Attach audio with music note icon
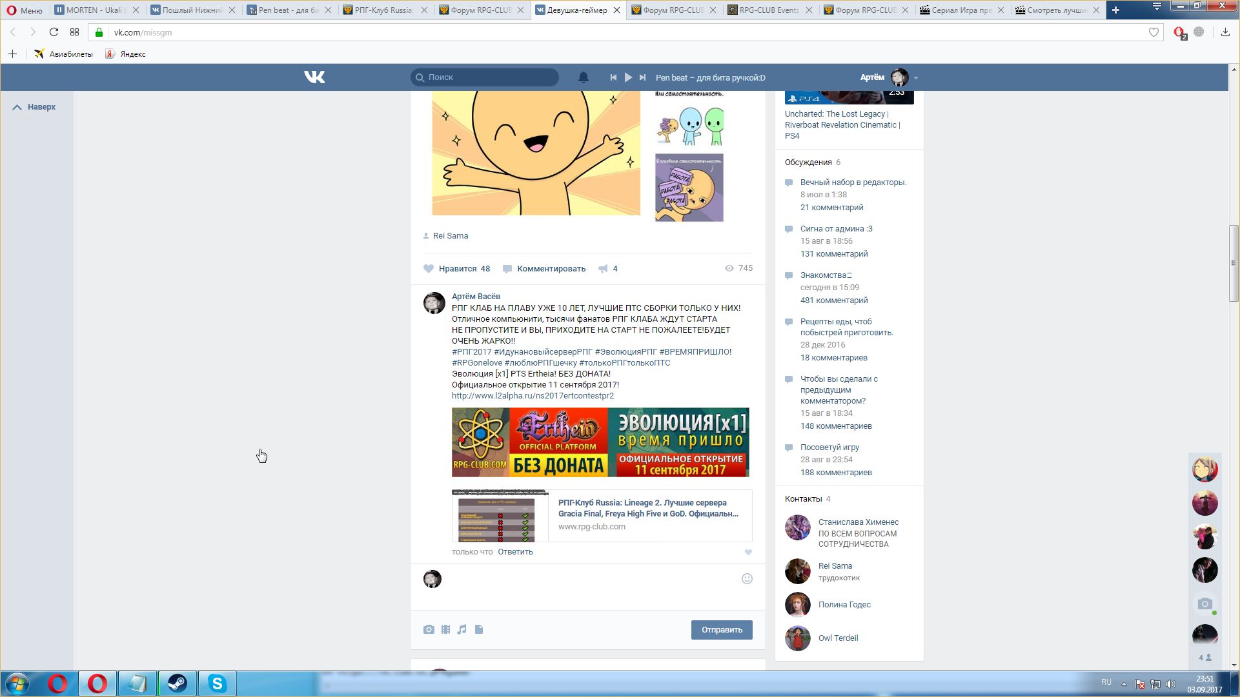The height and width of the screenshot is (697, 1240). click(x=462, y=630)
